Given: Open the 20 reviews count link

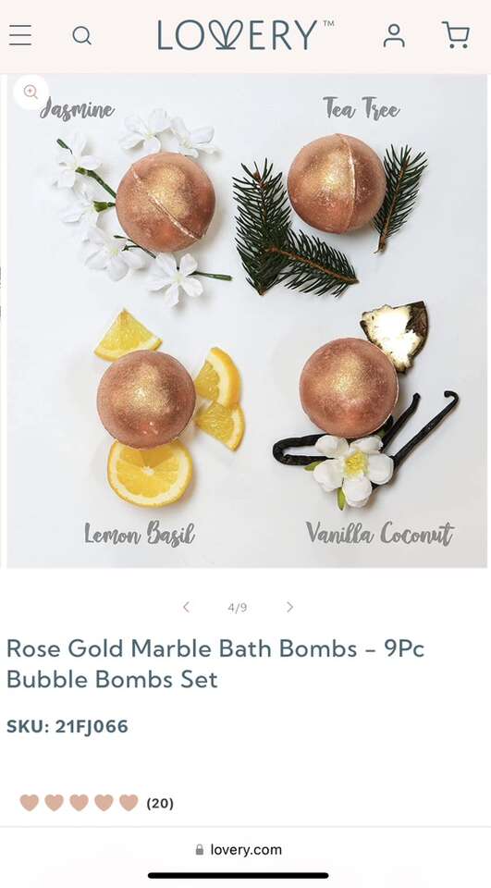Looking at the screenshot, I should [x=160, y=803].
